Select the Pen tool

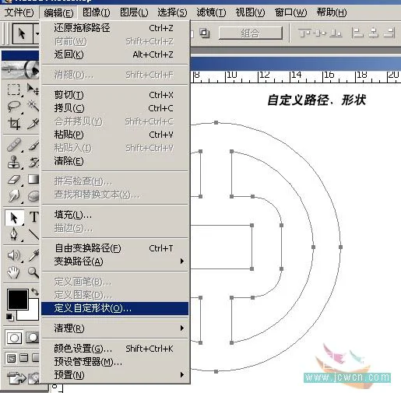click(13, 234)
